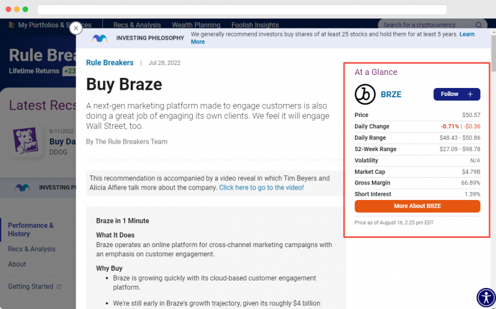Screen dimensions: 496x309
Task: Click the Gross Margin value 66.89%
Action: click(471, 183)
